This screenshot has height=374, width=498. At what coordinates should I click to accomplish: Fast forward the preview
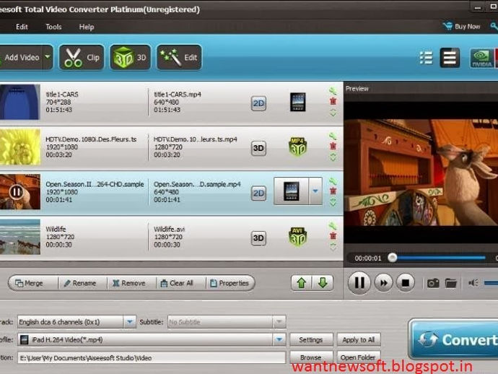(383, 282)
